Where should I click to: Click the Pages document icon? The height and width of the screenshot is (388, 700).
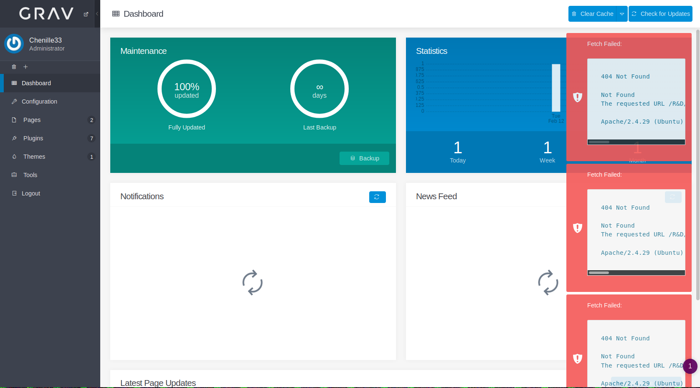tap(14, 120)
